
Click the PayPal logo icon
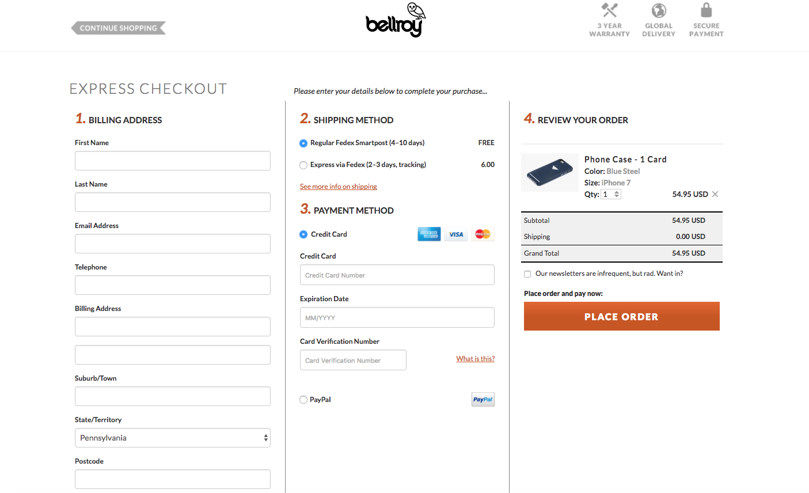click(x=483, y=400)
